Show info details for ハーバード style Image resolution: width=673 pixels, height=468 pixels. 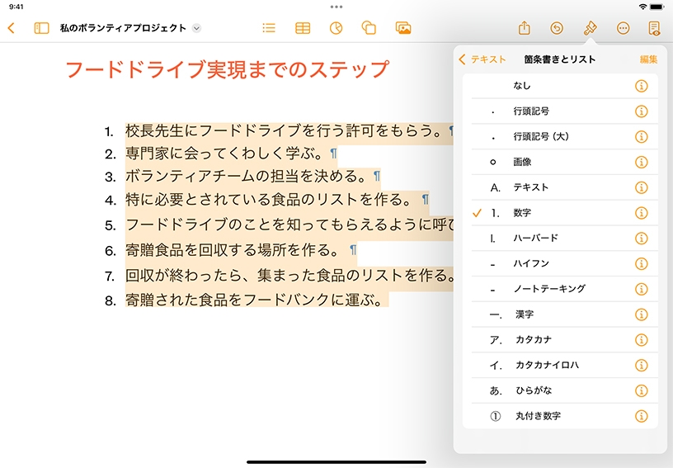641,239
